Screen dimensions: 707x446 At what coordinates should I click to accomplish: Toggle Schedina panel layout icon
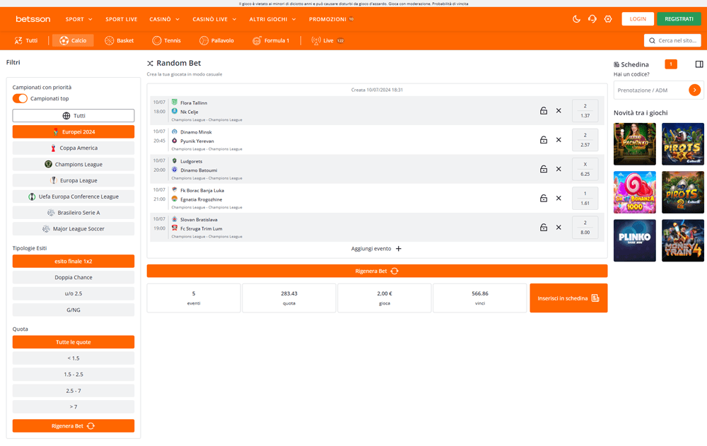pos(699,64)
